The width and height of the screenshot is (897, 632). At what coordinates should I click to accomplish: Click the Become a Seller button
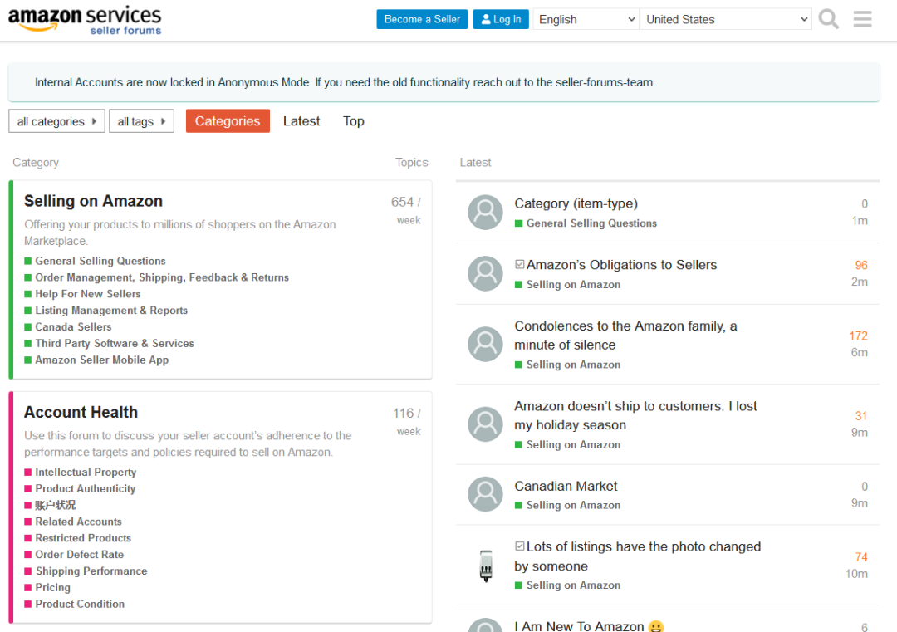(x=422, y=19)
